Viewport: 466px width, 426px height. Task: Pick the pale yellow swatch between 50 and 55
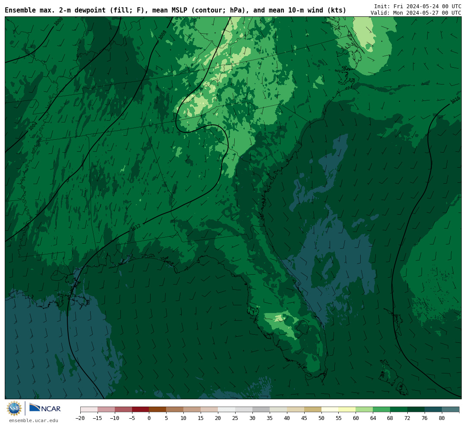(x=330, y=410)
